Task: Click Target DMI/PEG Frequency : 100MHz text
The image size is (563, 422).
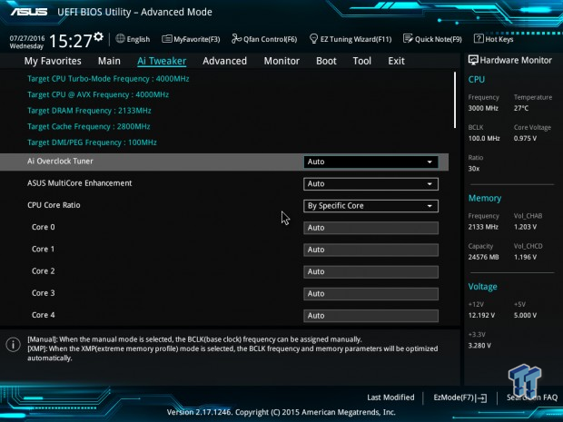Action: click(92, 142)
